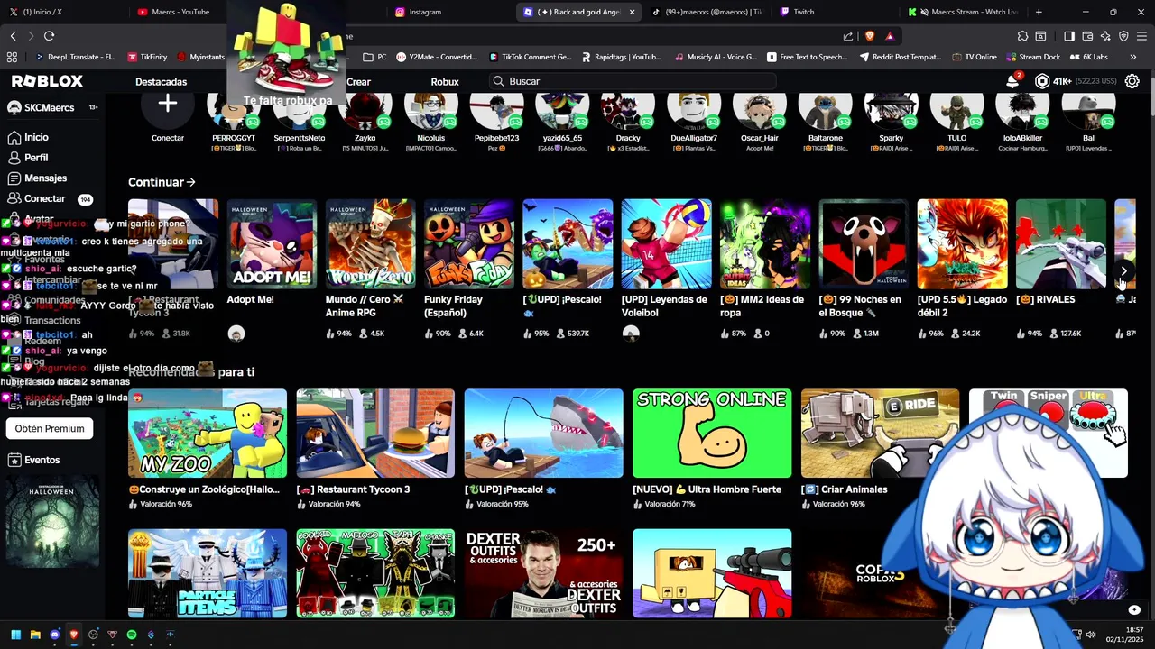The width and height of the screenshot is (1155, 649).
Task: Click the Robux balance 41K+ icon
Action: coord(1042,81)
